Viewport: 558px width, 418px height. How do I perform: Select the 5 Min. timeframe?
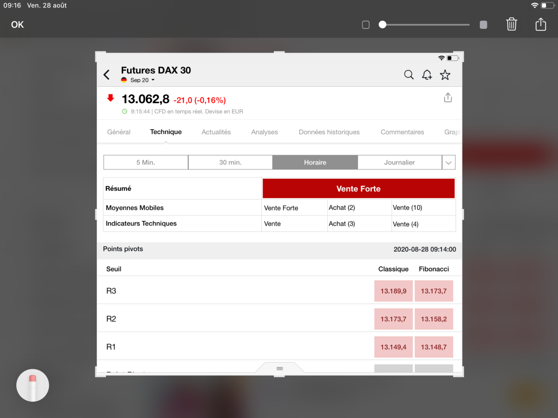pyautogui.click(x=146, y=163)
